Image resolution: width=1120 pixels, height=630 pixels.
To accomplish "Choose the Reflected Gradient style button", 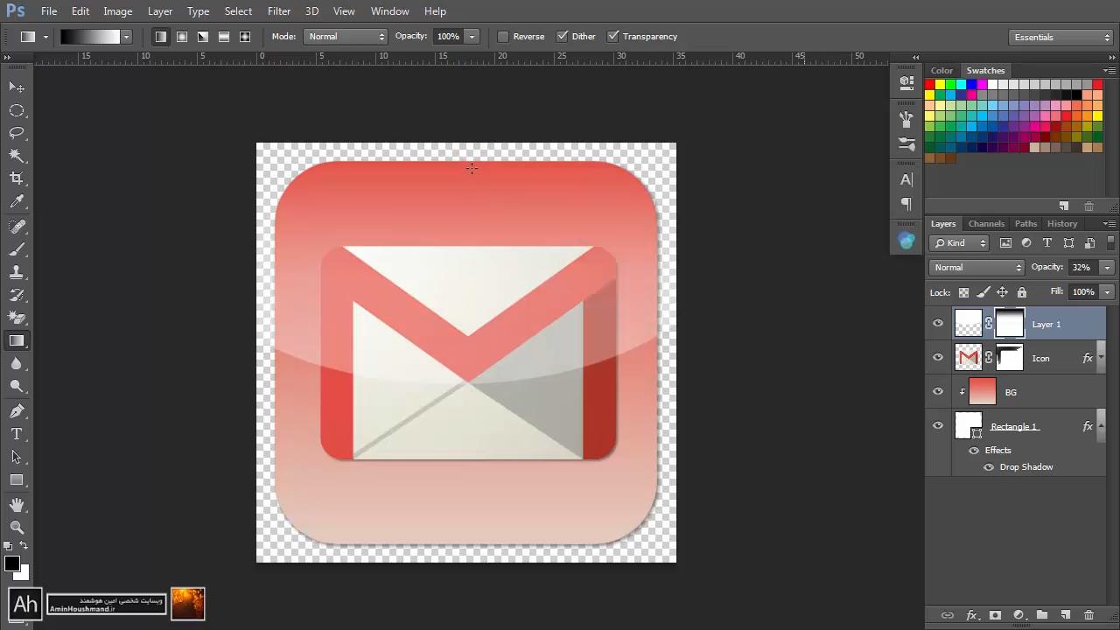I will point(224,37).
